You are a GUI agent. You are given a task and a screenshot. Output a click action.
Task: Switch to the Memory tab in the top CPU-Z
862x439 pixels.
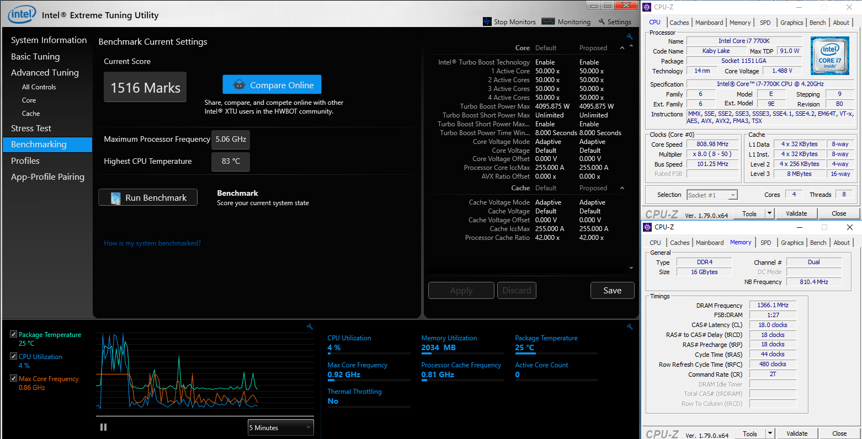click(x=740, y=23)
